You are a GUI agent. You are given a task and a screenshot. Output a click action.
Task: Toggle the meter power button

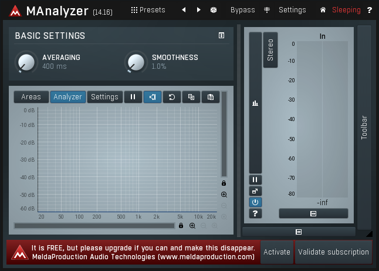(x=255, y=202)
